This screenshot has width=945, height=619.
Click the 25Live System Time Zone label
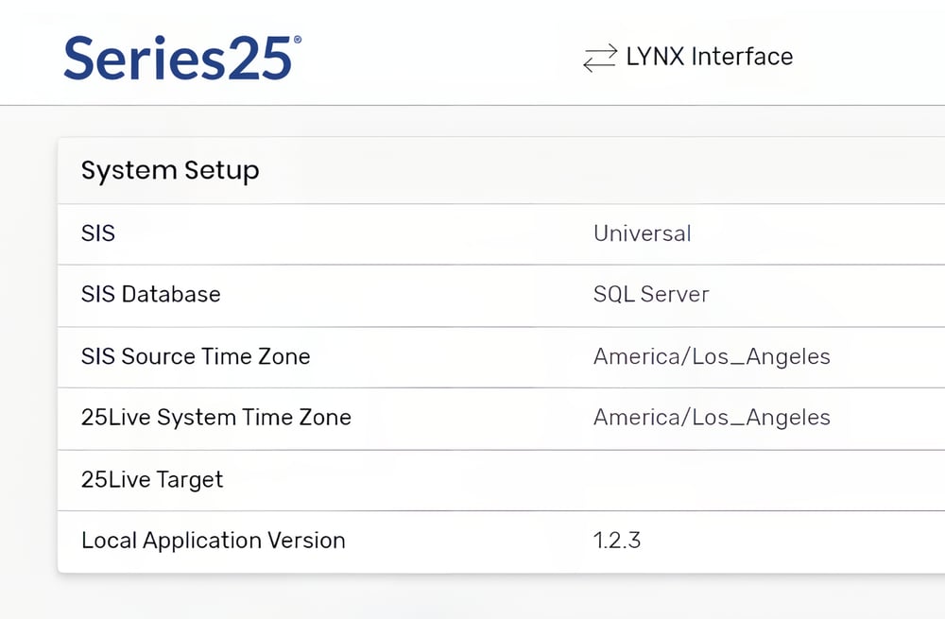coord(216,418)
